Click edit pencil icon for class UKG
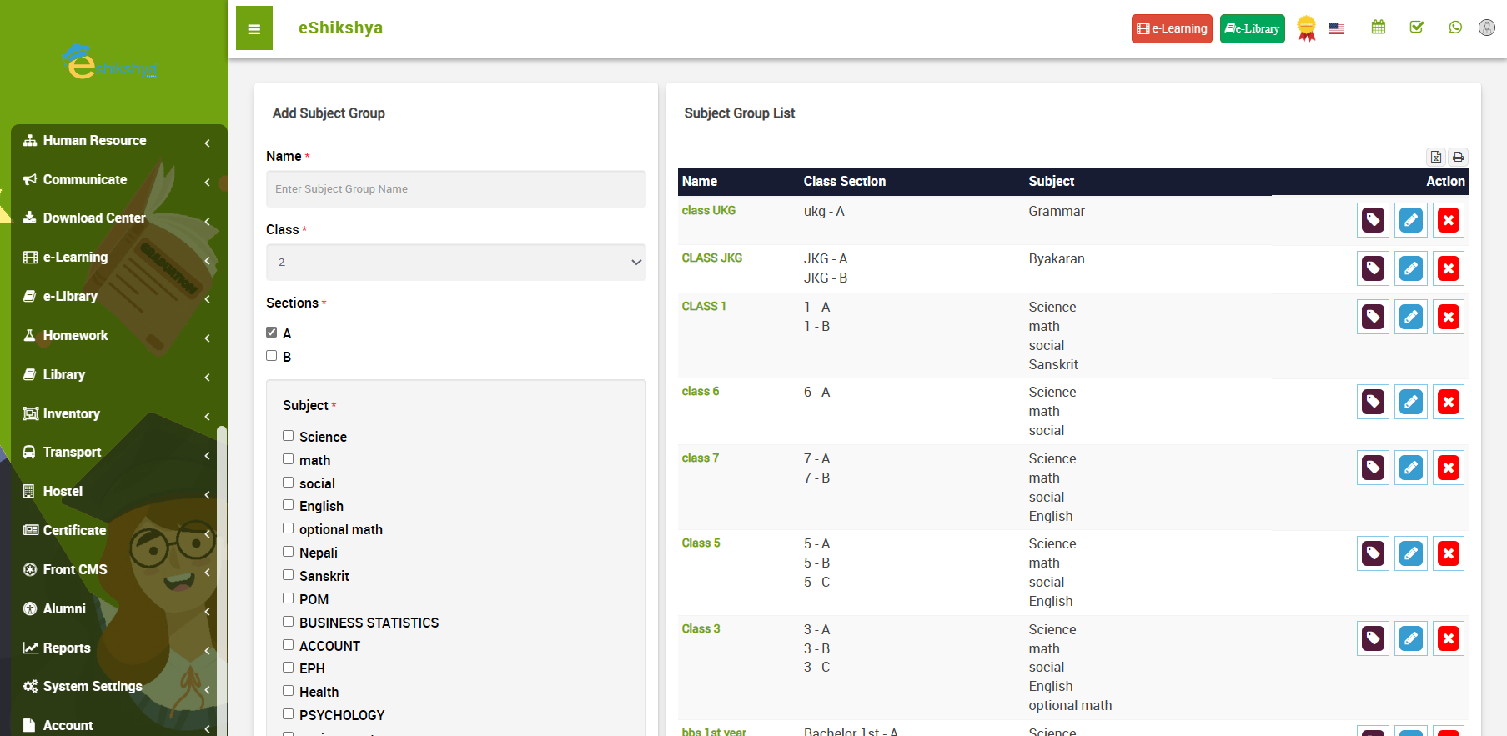Viewport: 1507px width, 736px height. click(x=1410, y=220)
